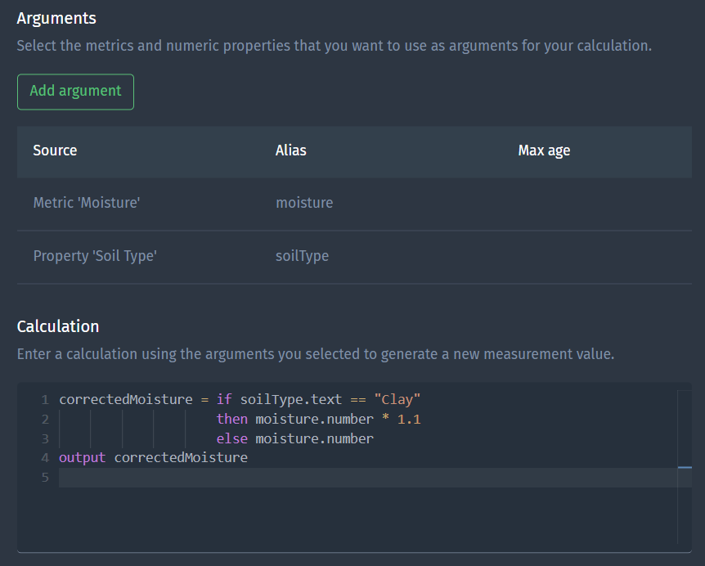The image size is (705, 566).
Task: Click the Alias column header
Action: coord(290,150)
